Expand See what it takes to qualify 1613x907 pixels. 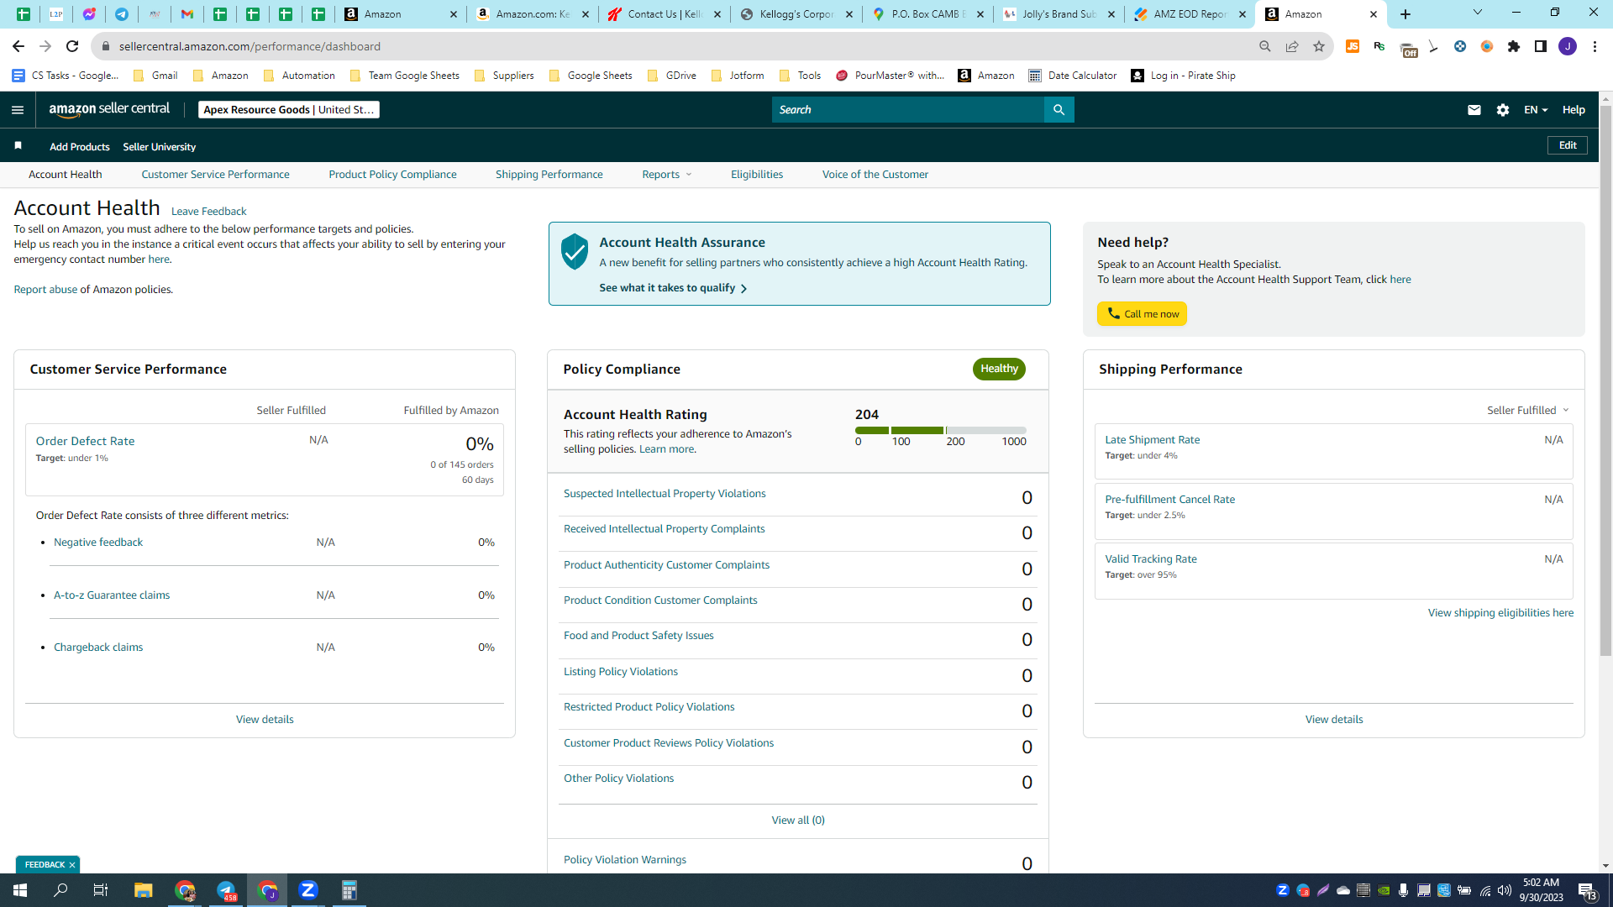(x=673, y=288)
